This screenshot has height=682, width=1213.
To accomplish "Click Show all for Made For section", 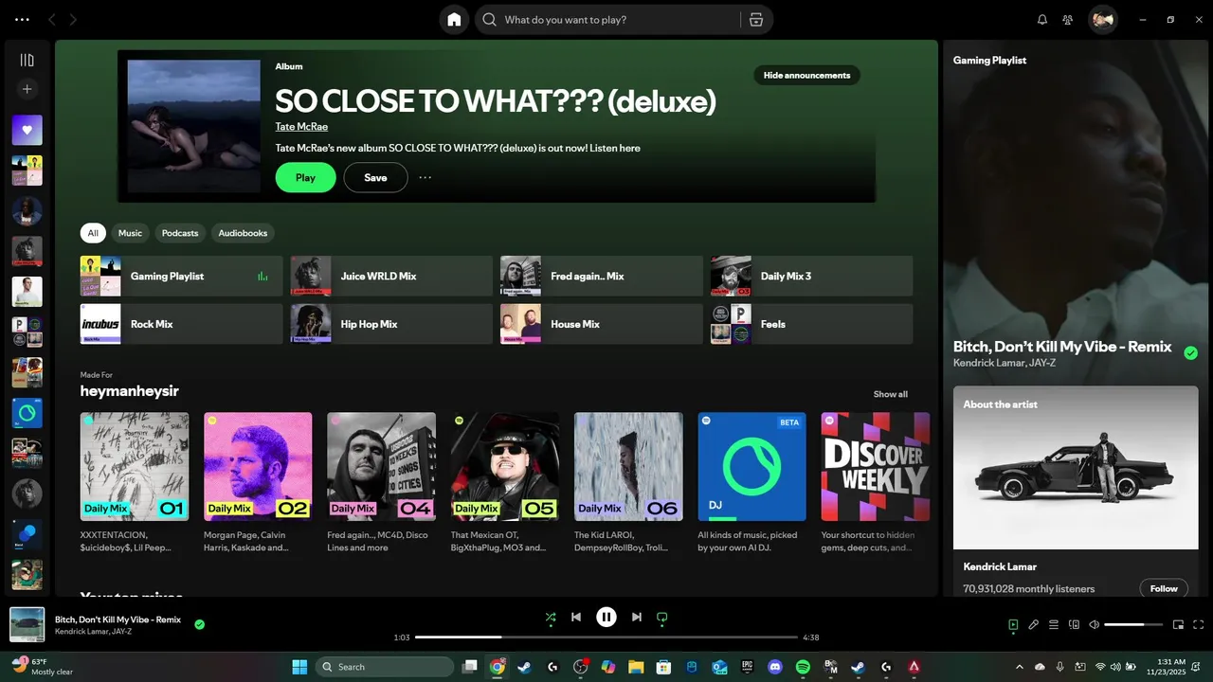I will (891, 394).
